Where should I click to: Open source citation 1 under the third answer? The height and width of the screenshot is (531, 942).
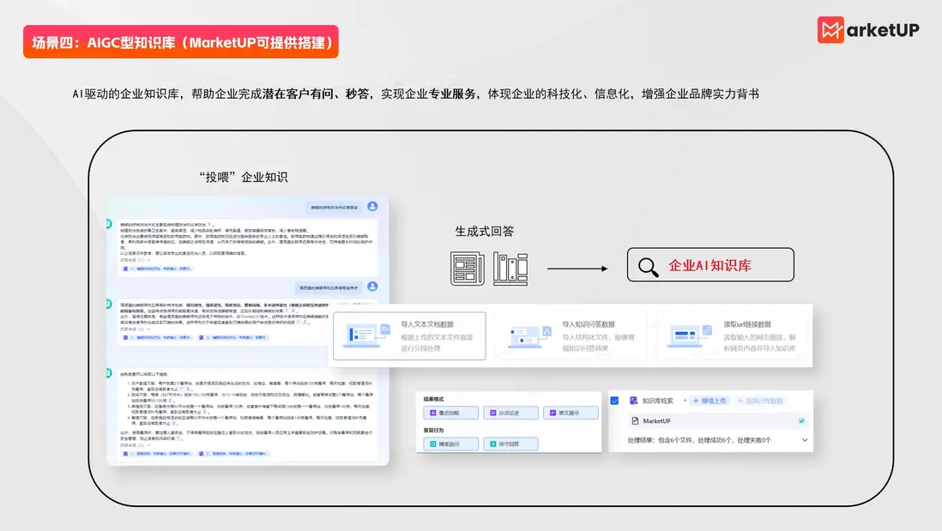point(157,454)
